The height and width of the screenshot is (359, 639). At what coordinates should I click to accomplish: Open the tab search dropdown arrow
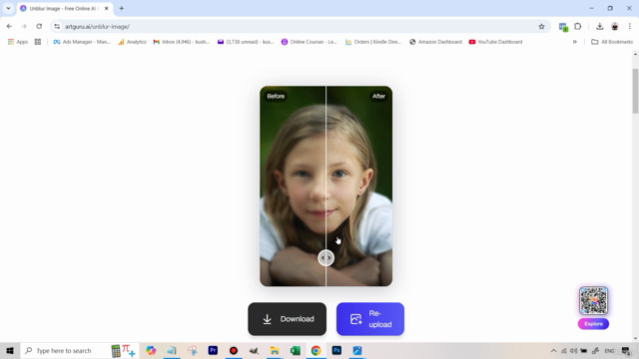[x=8, y=8]
